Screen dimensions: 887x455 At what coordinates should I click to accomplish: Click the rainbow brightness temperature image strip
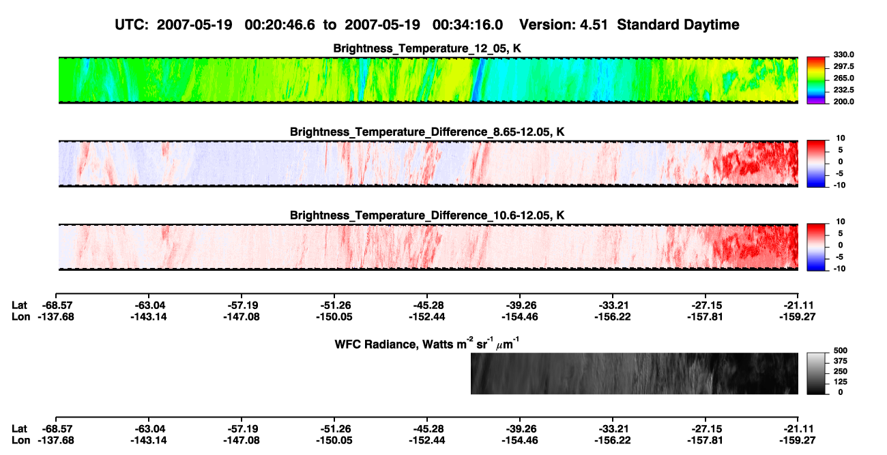(428, 80)
